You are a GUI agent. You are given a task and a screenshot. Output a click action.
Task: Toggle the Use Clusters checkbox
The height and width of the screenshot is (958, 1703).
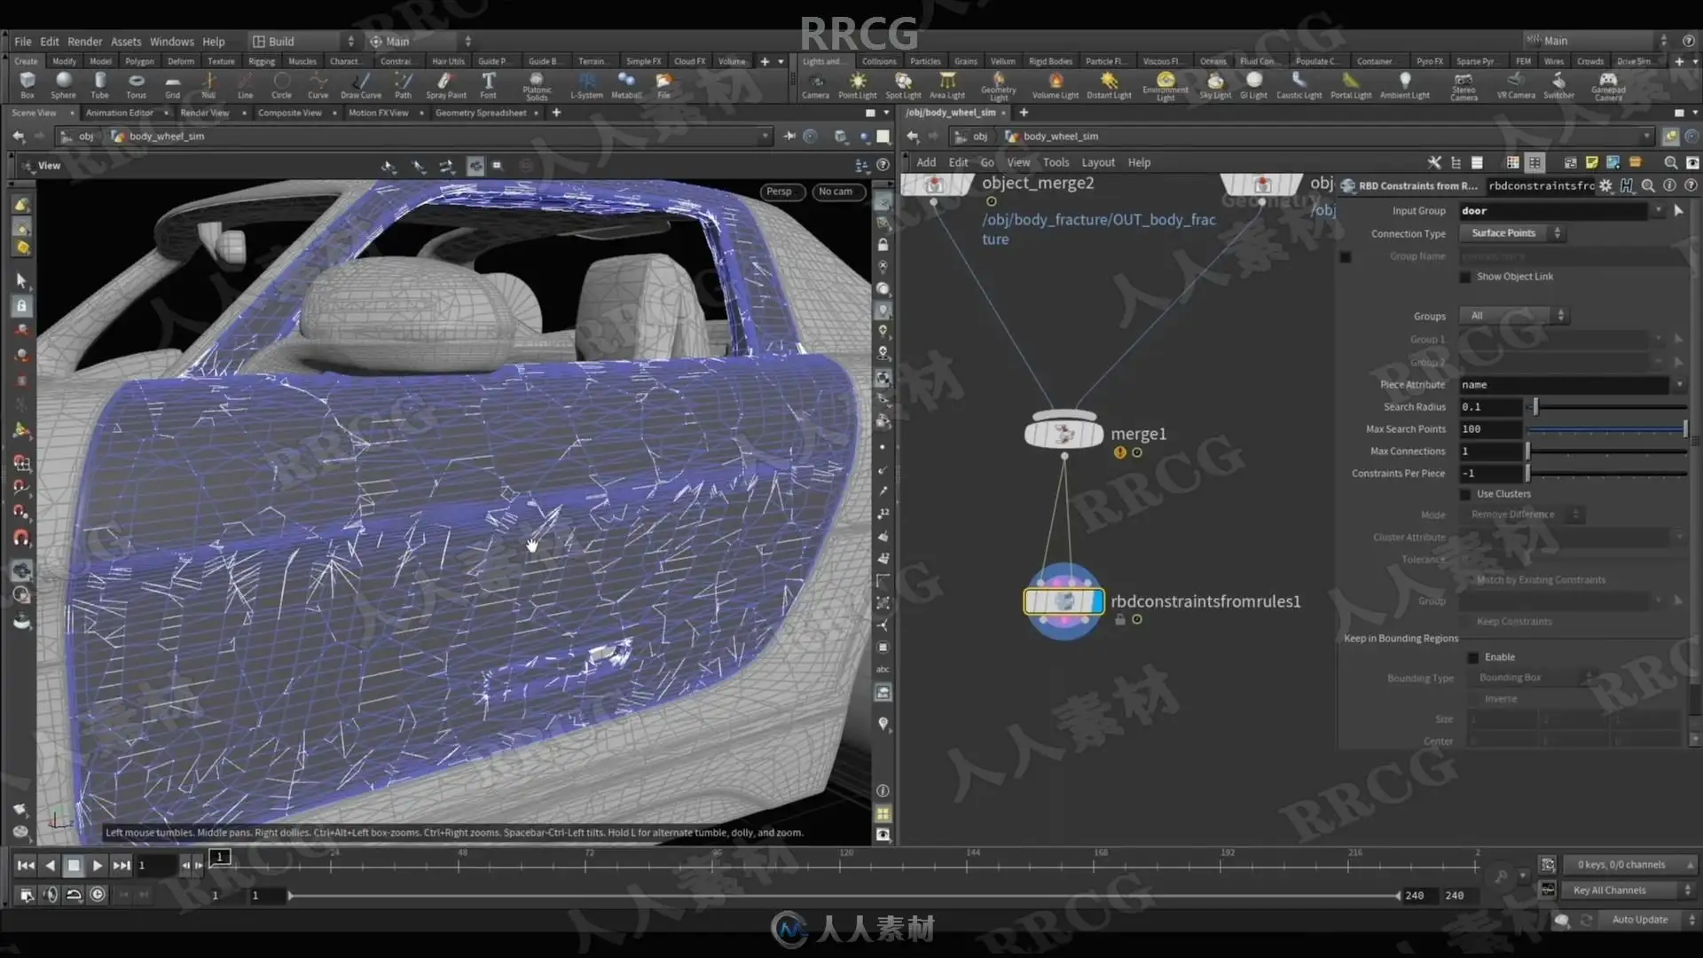click(x=1465, y=494)
